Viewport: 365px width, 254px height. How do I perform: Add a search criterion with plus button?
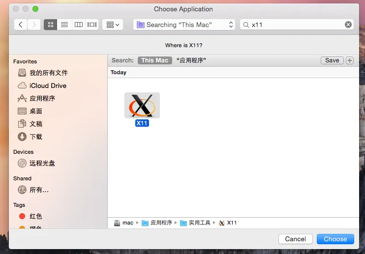[x=350, y=60]
